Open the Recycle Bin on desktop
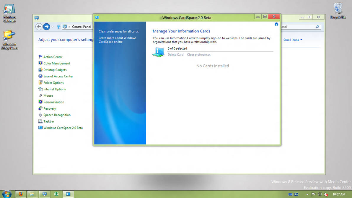Viewport: 352px width, 198px height. click(x=338, y=11)
